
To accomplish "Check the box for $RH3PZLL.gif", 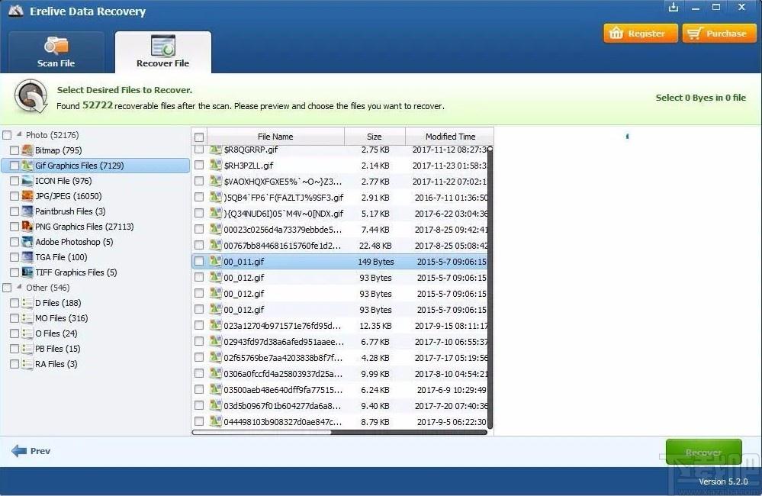I will [199, 166].
